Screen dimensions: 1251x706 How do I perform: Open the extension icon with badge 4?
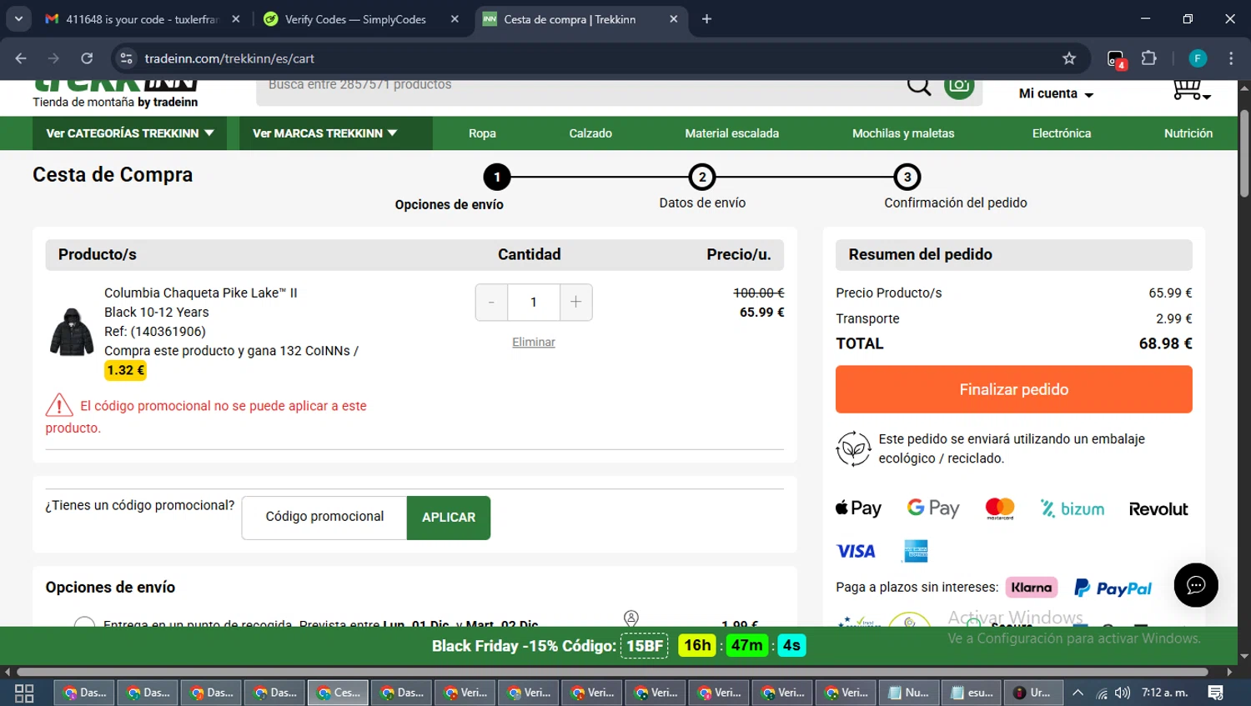[x=1116, y=59]
